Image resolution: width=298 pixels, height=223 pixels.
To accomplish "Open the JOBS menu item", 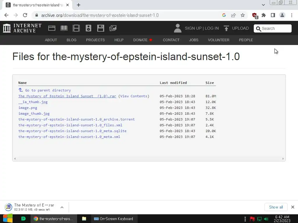I will coord(194,40).
